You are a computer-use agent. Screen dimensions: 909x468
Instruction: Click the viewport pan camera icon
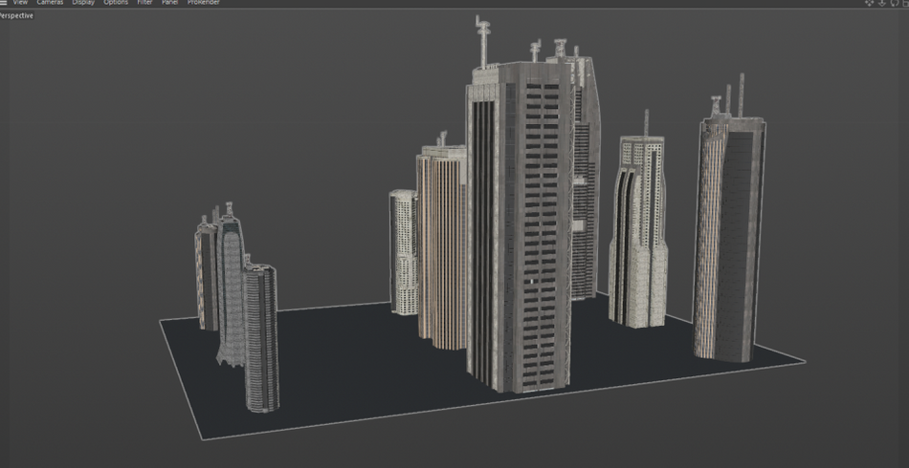tap(869, 2)
